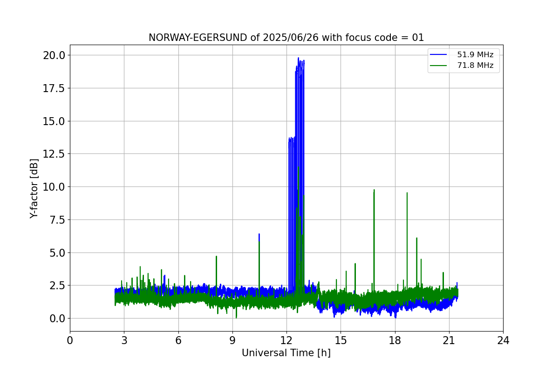Click the 15.0 y-axis tick label
The image size is (559, 372).
point(55,121)
